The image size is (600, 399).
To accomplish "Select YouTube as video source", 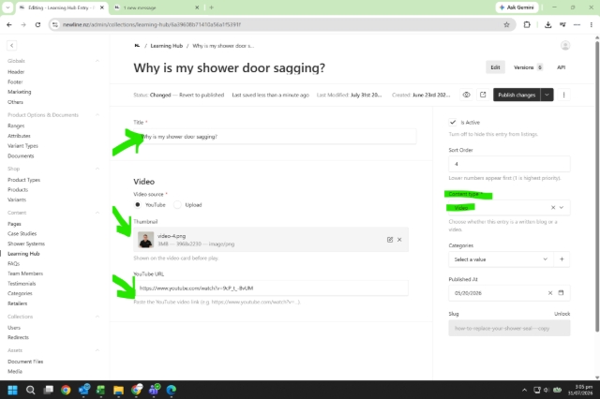I will tap(138, 205).
